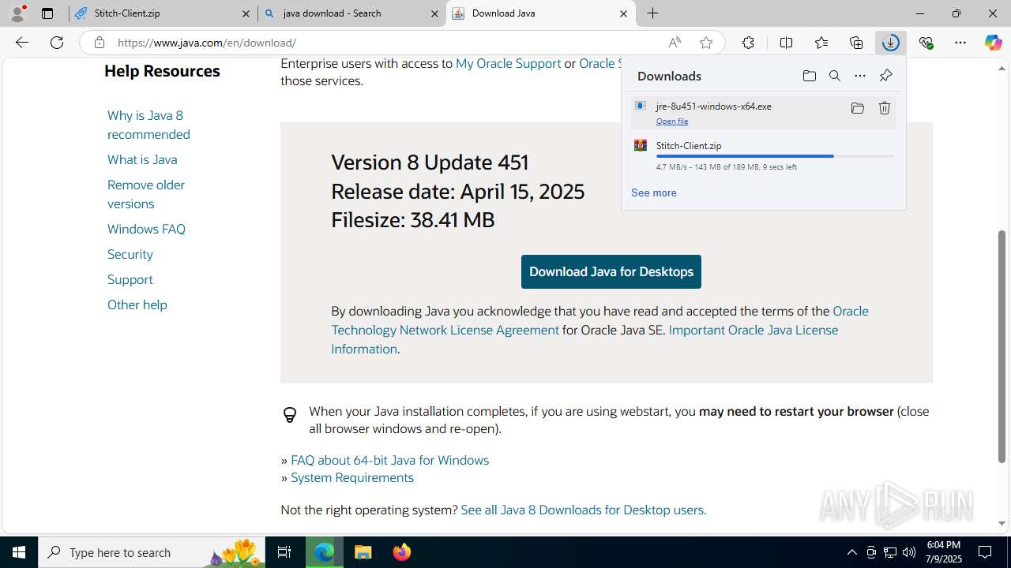
Task: Search downloads in the Downloads panel
Action: coord(834,76)
